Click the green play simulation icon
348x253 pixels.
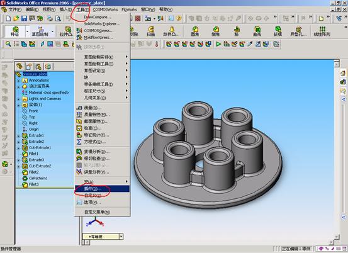(218, 44)
